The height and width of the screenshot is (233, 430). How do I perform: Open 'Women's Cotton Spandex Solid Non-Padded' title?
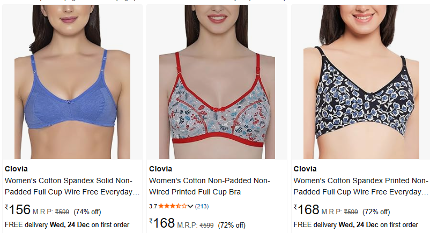tap(72, 186)
